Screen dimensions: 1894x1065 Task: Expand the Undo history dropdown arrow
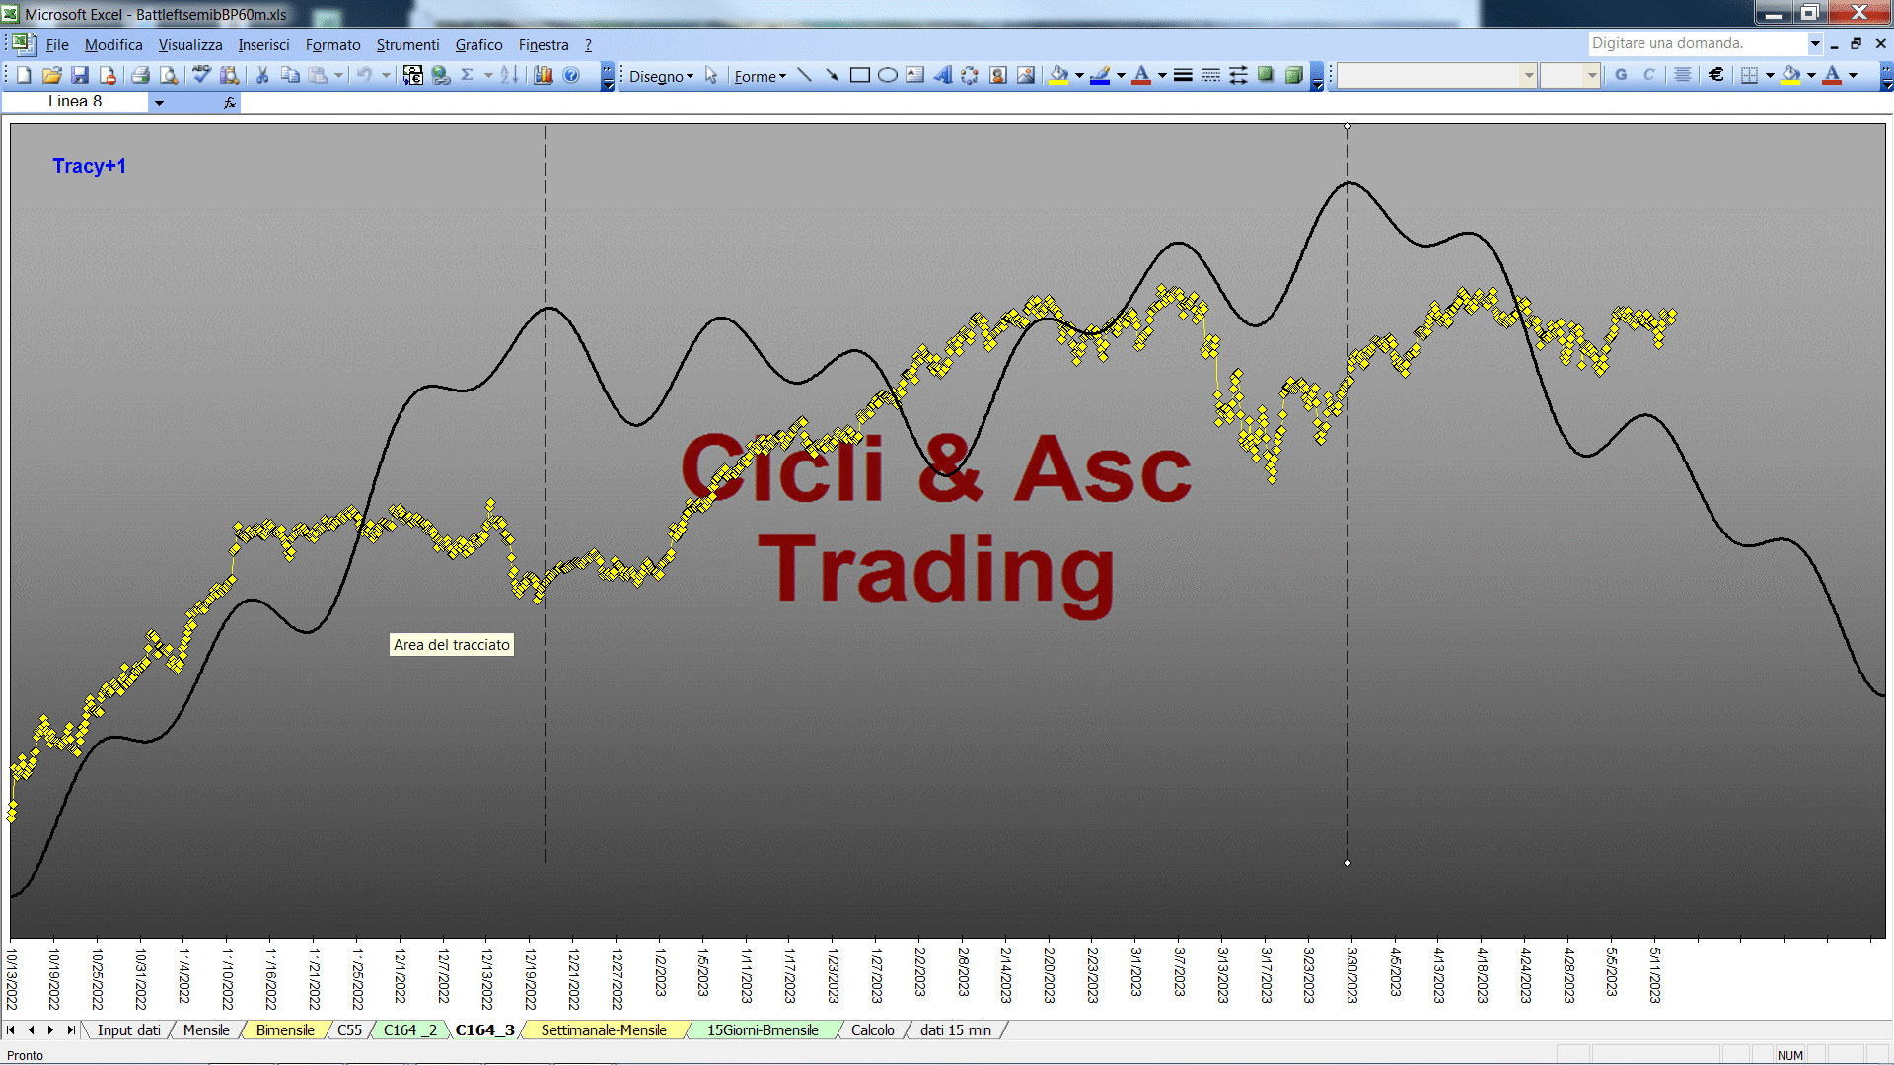386,76
